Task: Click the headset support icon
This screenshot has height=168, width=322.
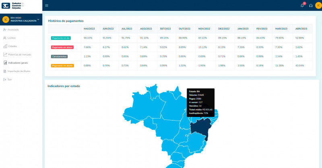Action: [x=310, y=5]
